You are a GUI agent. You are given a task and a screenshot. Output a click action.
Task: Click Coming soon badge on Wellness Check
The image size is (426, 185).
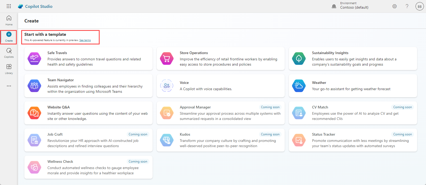coord(138,161)
